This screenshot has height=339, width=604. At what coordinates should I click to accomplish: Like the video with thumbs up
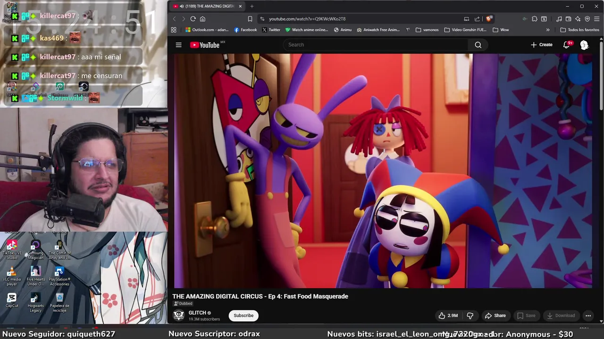pyautogui.click(x=448, y=315)
